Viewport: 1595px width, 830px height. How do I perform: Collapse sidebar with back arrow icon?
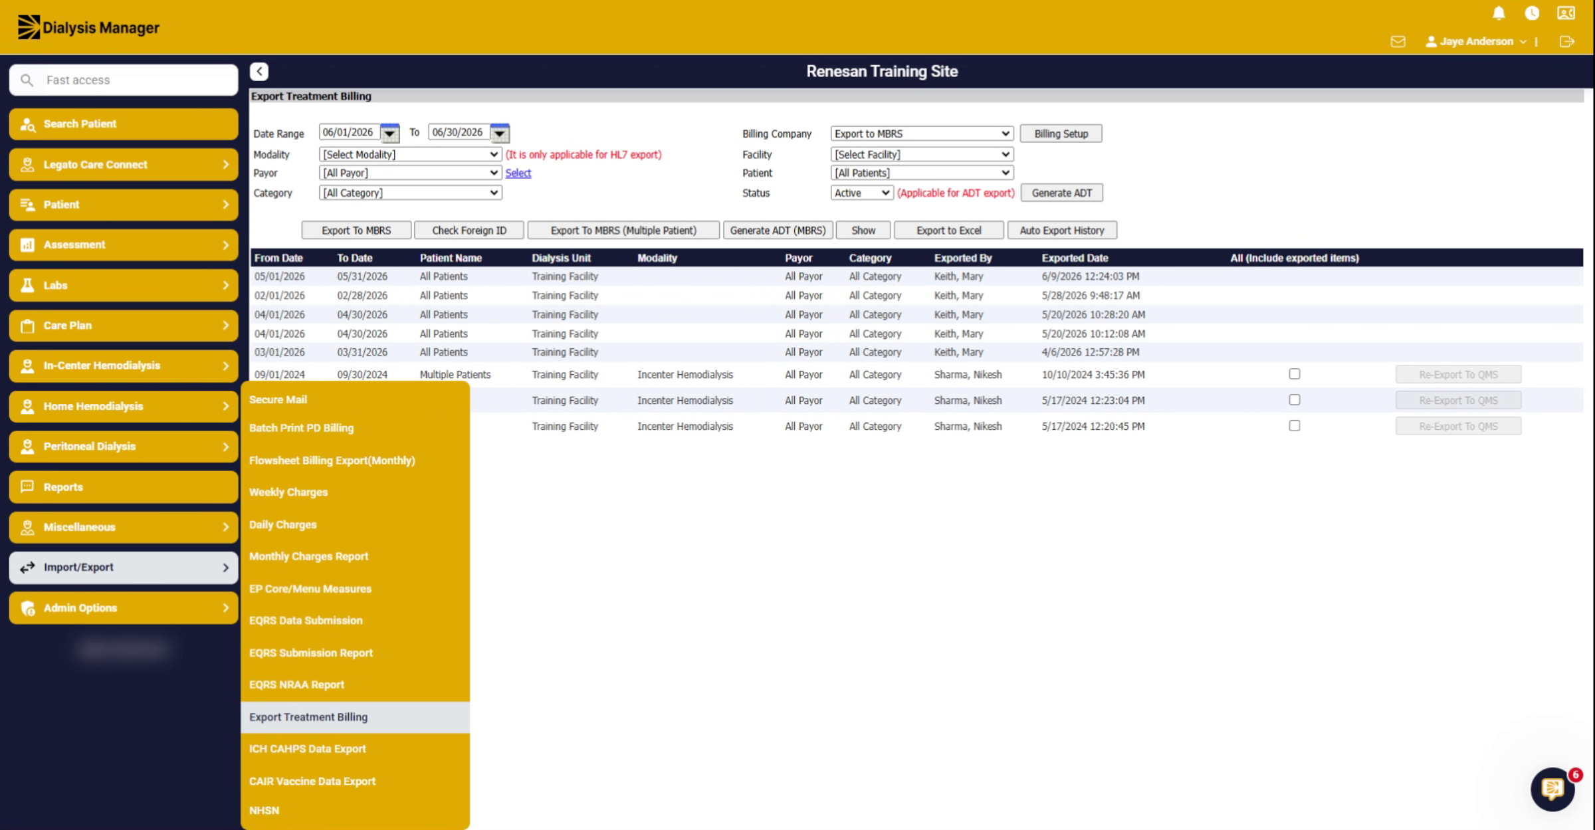[x=259, y=71]
